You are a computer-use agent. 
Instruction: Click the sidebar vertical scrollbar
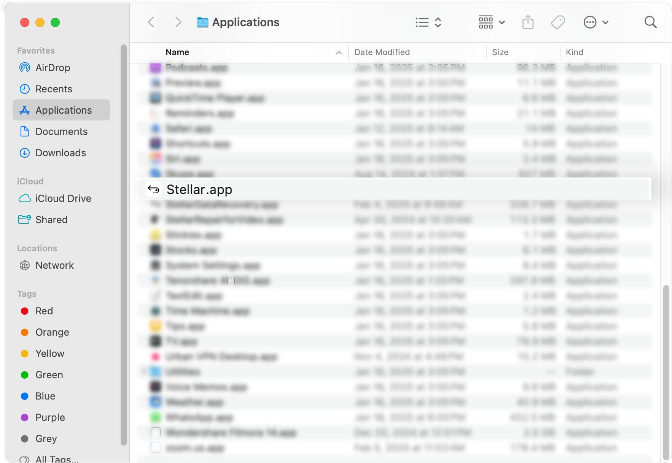(x=123, y=245)
